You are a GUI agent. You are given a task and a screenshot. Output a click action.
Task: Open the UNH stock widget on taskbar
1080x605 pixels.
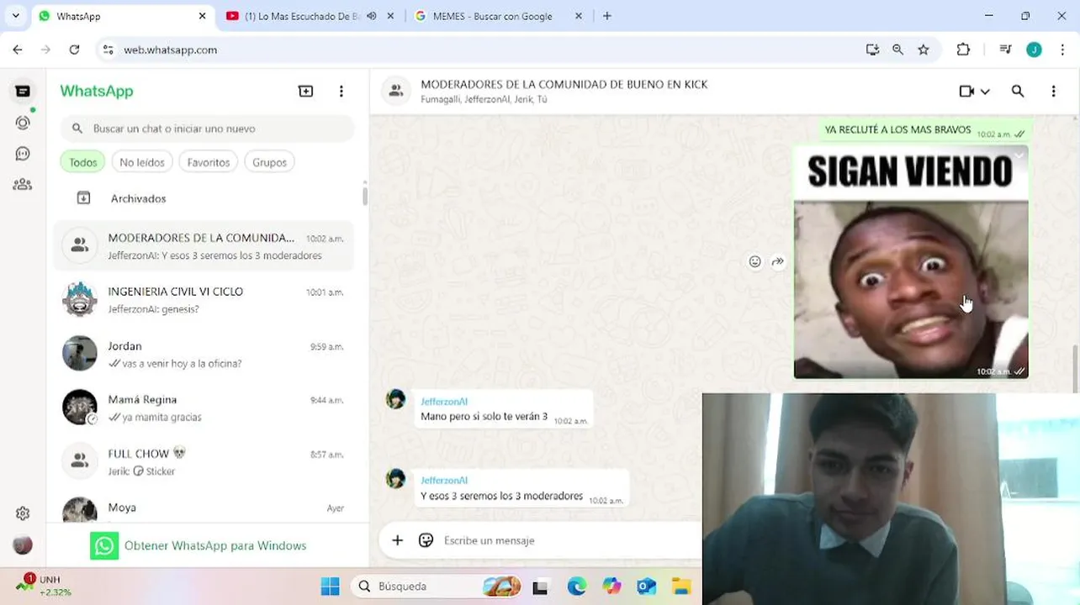pos(44,586)
